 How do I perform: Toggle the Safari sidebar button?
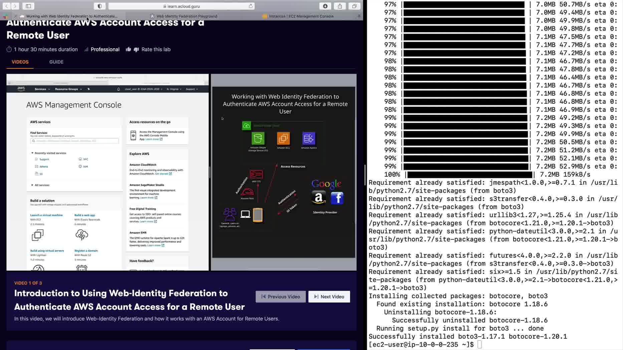(28, 6)
